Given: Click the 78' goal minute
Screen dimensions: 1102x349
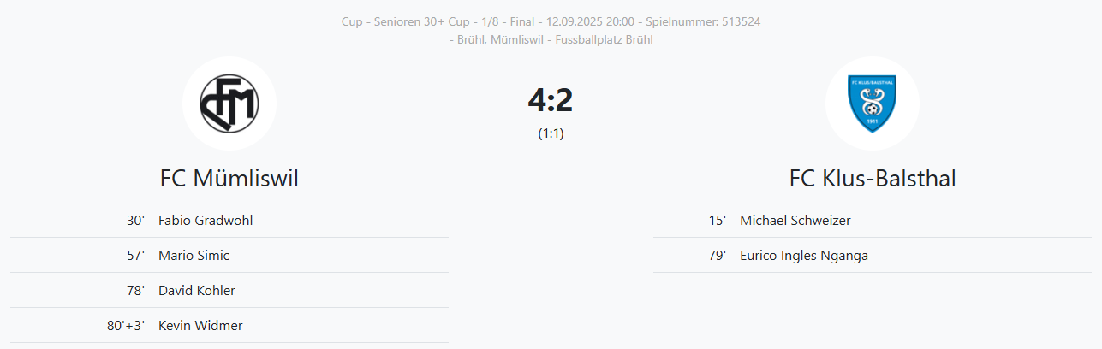Looking at the screenshot, I should click(135, 291).
